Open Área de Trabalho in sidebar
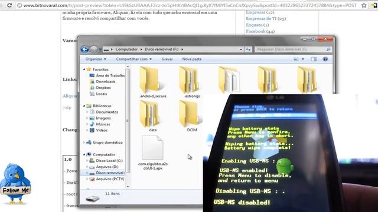 110,75
